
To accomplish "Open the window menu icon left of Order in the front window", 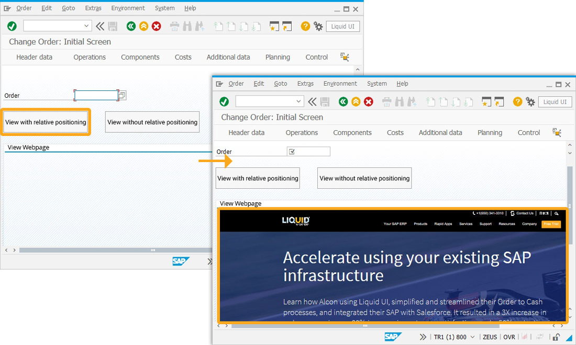I will [x=219, y=84].
